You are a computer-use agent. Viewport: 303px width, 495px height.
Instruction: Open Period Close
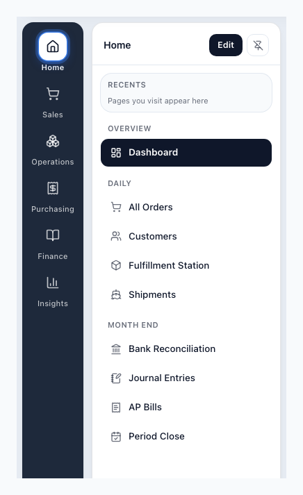(186, 436)
